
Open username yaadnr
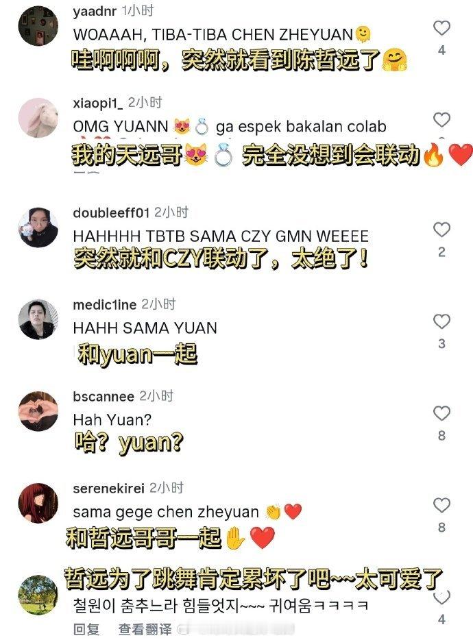pos(95,11)
